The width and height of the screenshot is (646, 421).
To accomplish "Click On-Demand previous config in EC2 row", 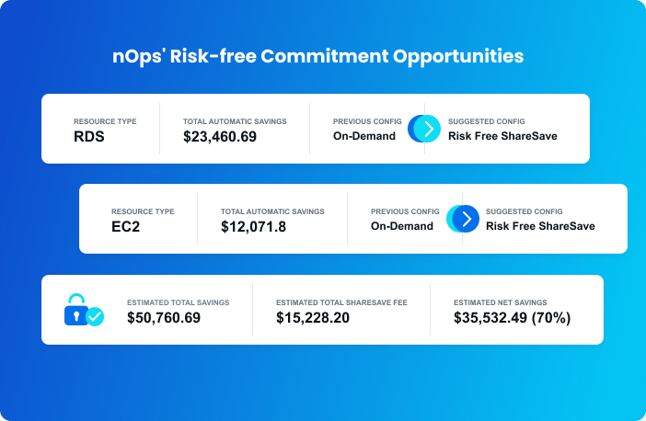I will 402,226.
